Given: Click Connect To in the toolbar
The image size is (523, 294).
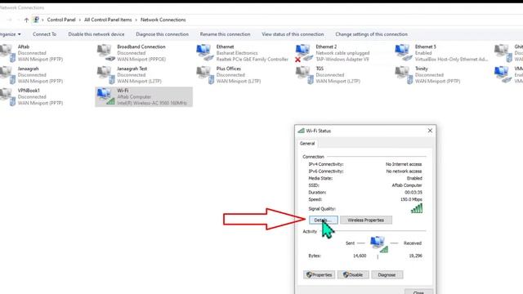Looking at the screenshot, I should (x=44, y=34).
